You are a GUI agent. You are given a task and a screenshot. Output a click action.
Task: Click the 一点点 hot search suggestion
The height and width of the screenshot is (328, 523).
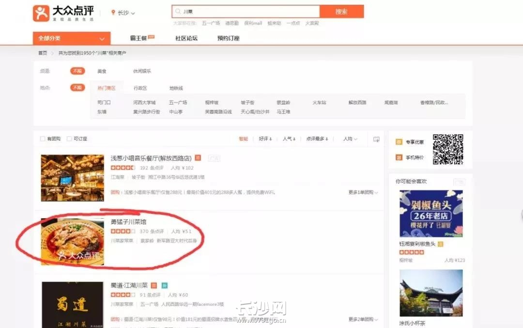click(x=293, y=23)
